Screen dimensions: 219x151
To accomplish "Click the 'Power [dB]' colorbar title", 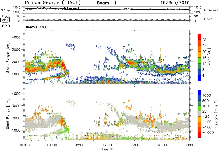I will click(209, 58).
